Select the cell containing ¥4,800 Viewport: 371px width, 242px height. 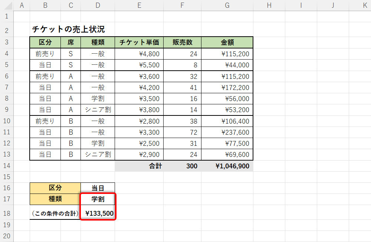139,54
